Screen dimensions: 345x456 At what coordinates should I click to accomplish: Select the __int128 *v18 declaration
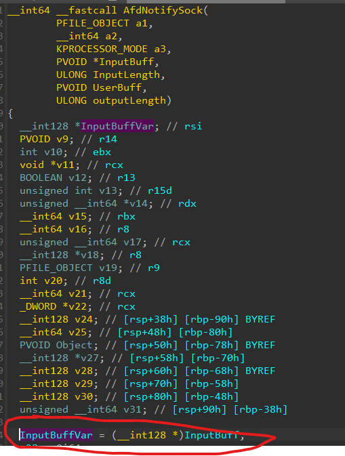pyautogui.click(x=62, y=255)
